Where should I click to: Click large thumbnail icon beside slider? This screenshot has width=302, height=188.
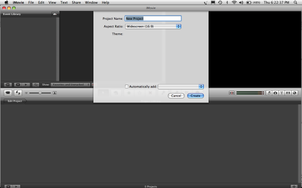(x=55, y=93)
